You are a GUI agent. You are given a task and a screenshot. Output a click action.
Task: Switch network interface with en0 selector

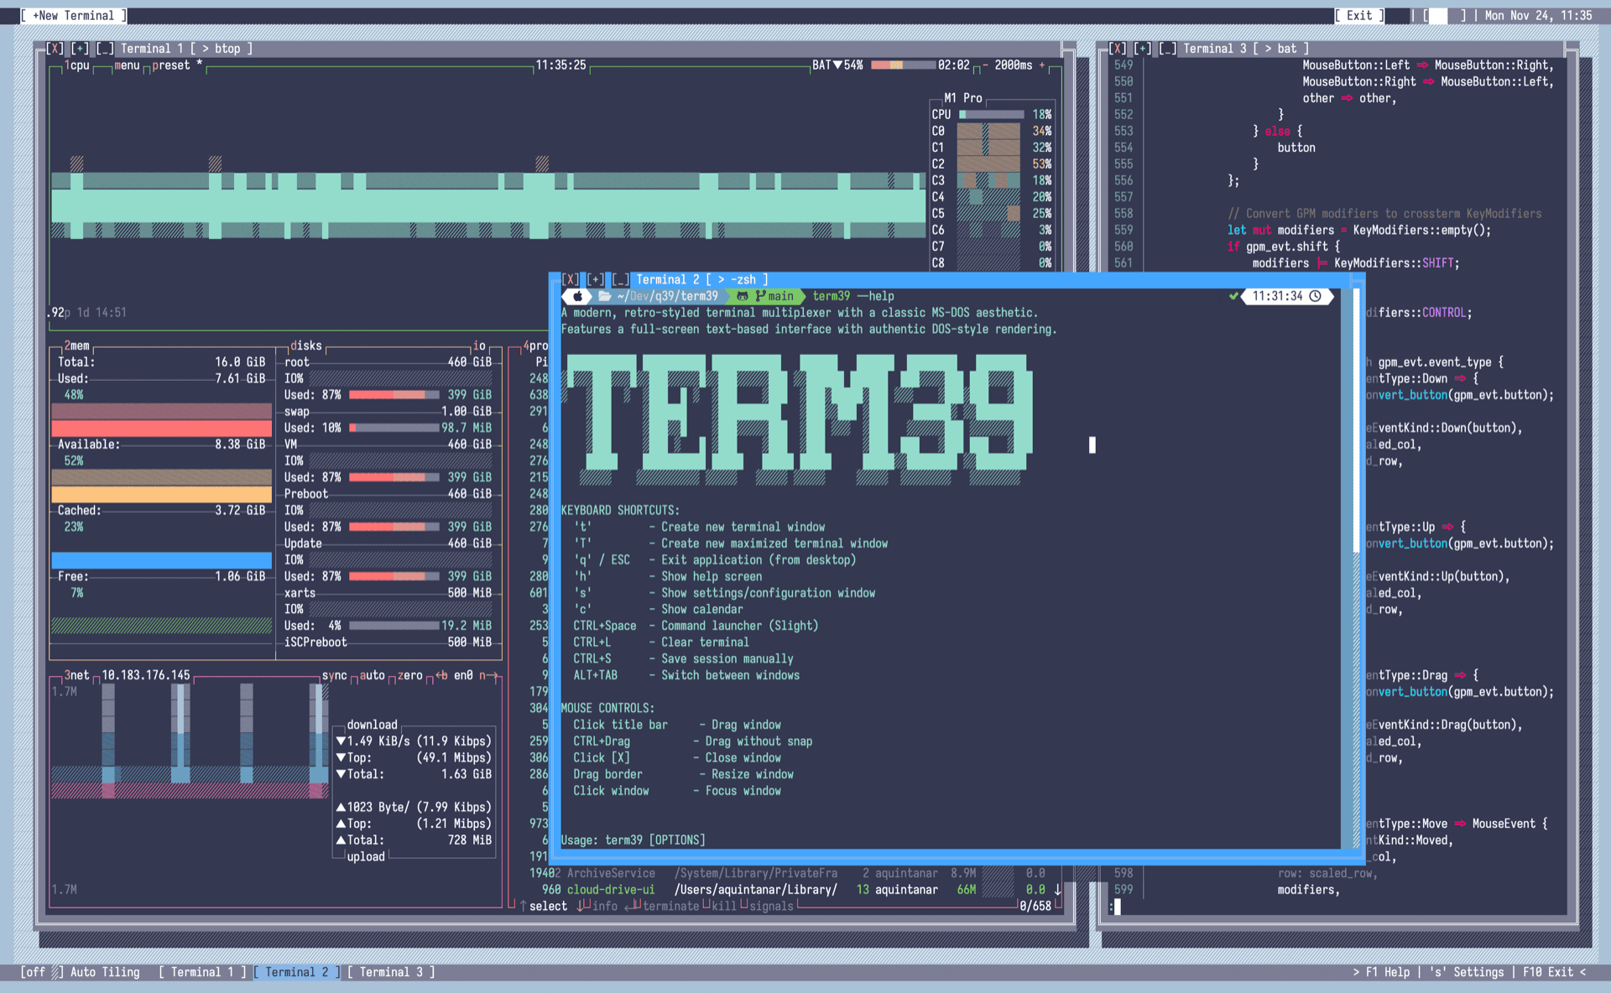tap(463, 675)
